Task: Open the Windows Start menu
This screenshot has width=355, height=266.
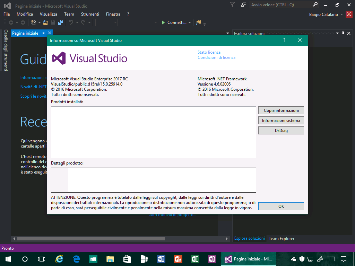Action: 8,259
